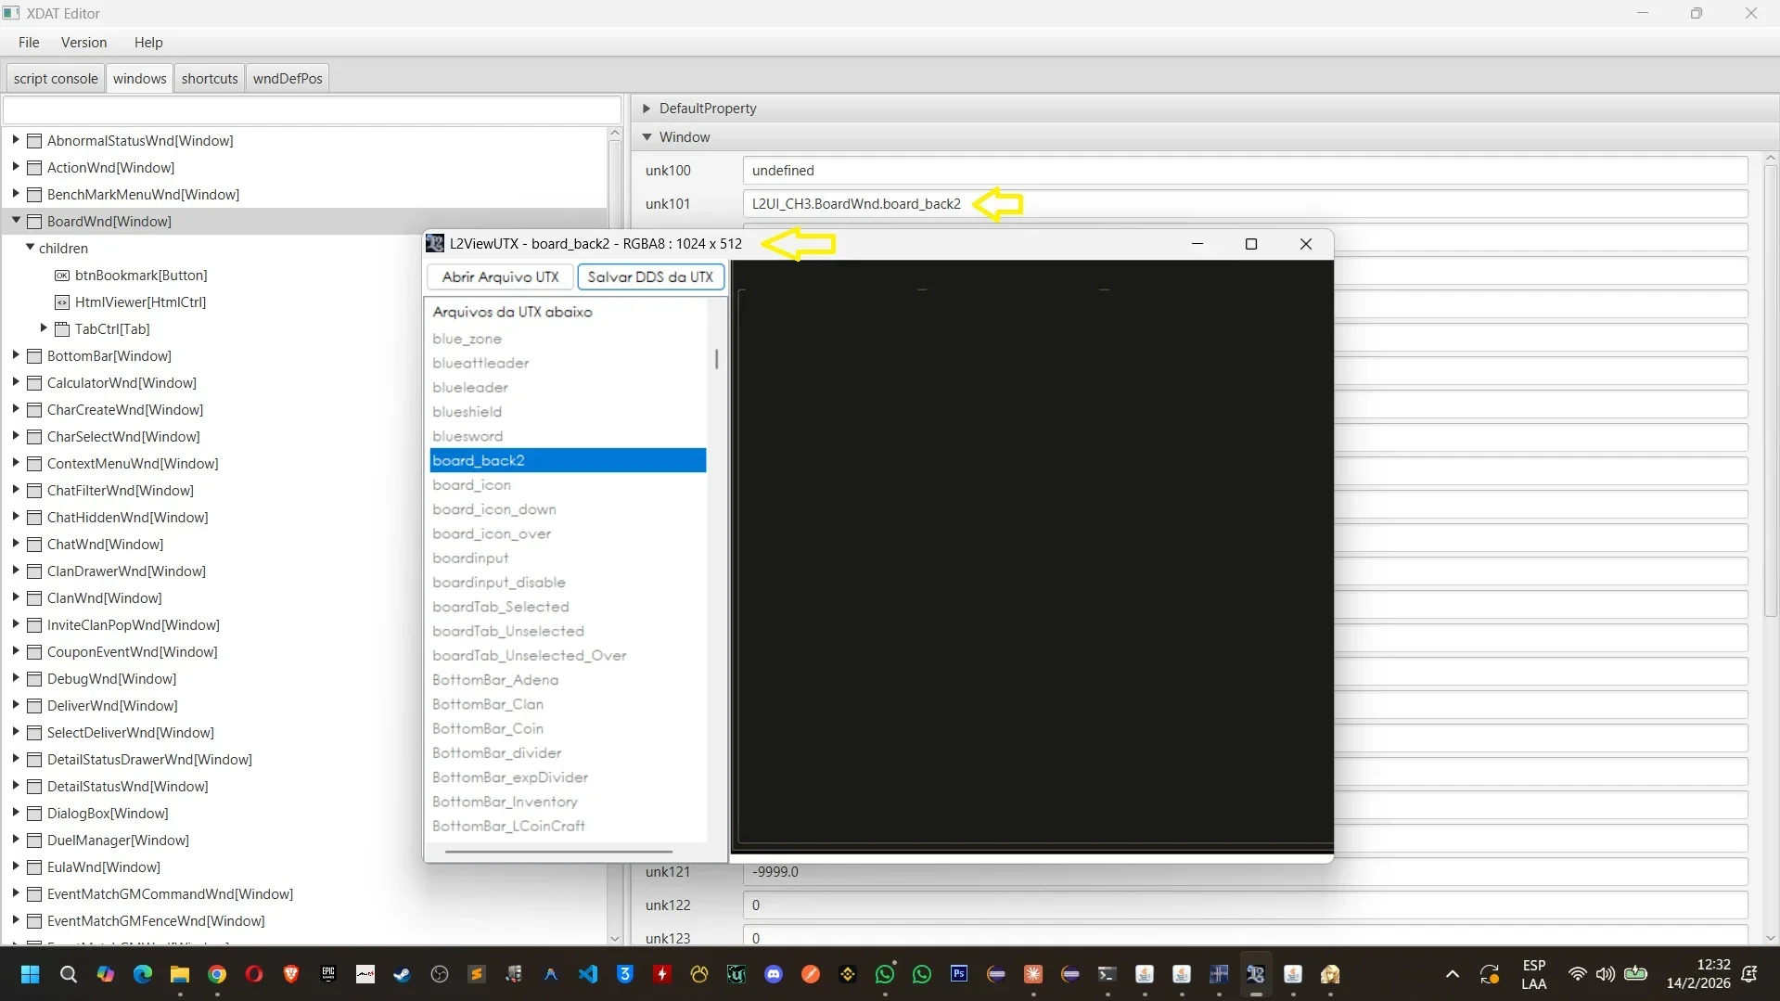This screenshot has height=1001, width=1780.
Task: Click the TabCtrl tab node icon
Action: [x=62, y=329]
